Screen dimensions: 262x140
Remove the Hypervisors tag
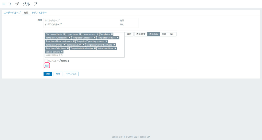point(80,34)
